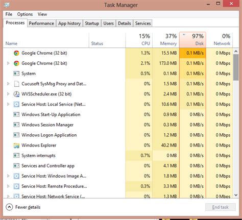Click the Windows Session Manager icon
The image size is (242, 220).
coord(16,125)
